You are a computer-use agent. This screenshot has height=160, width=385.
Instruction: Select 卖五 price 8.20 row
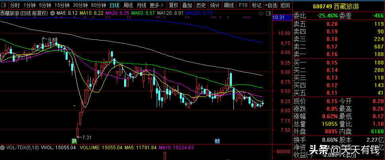click(338, 24)
